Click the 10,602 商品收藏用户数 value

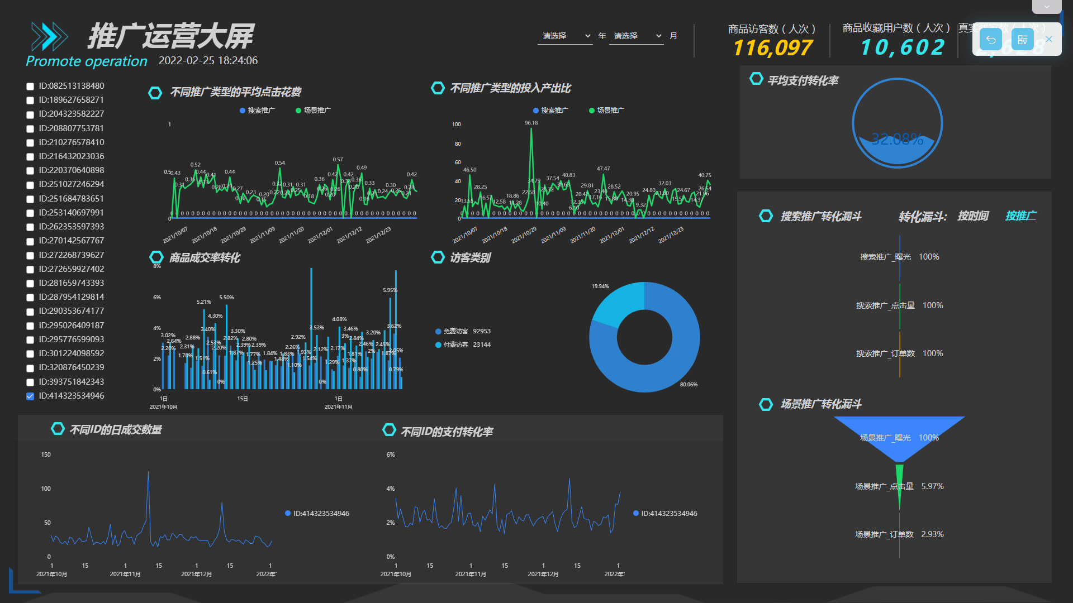click(902, 47)
